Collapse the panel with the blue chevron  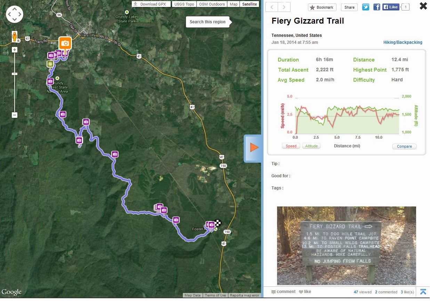pos(423,292)
